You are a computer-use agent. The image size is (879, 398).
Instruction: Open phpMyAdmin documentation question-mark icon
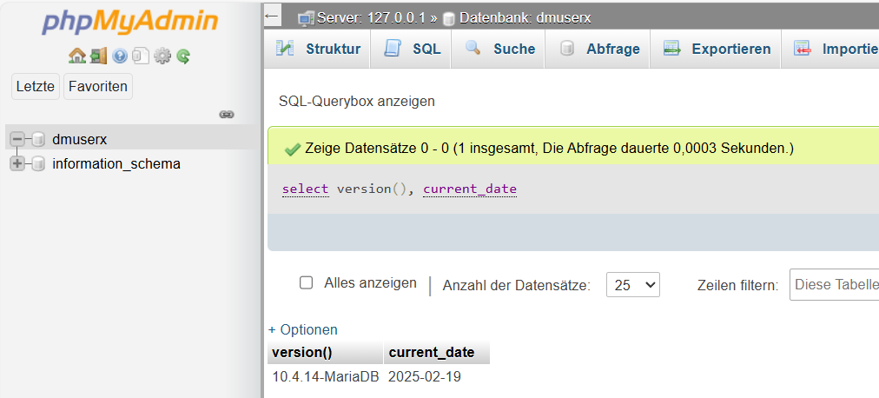tap(119, 56)
